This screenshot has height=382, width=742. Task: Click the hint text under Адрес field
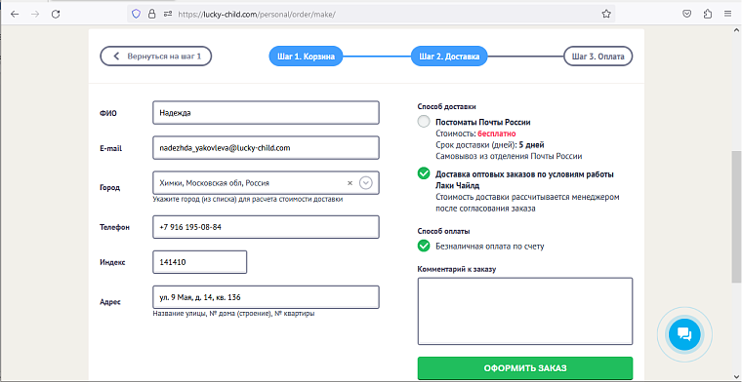coord(233,314)
